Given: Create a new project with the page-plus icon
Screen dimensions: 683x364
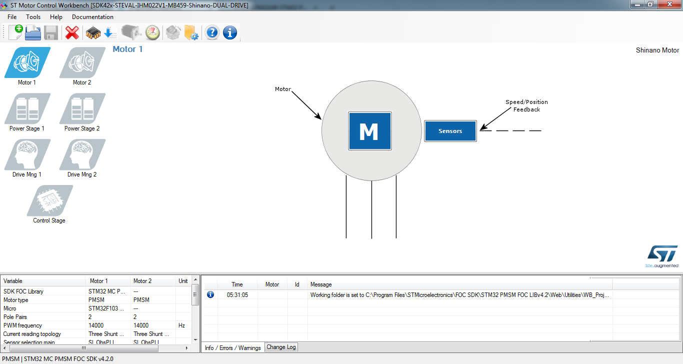Looking at the screenshot, I should (15, 32).
